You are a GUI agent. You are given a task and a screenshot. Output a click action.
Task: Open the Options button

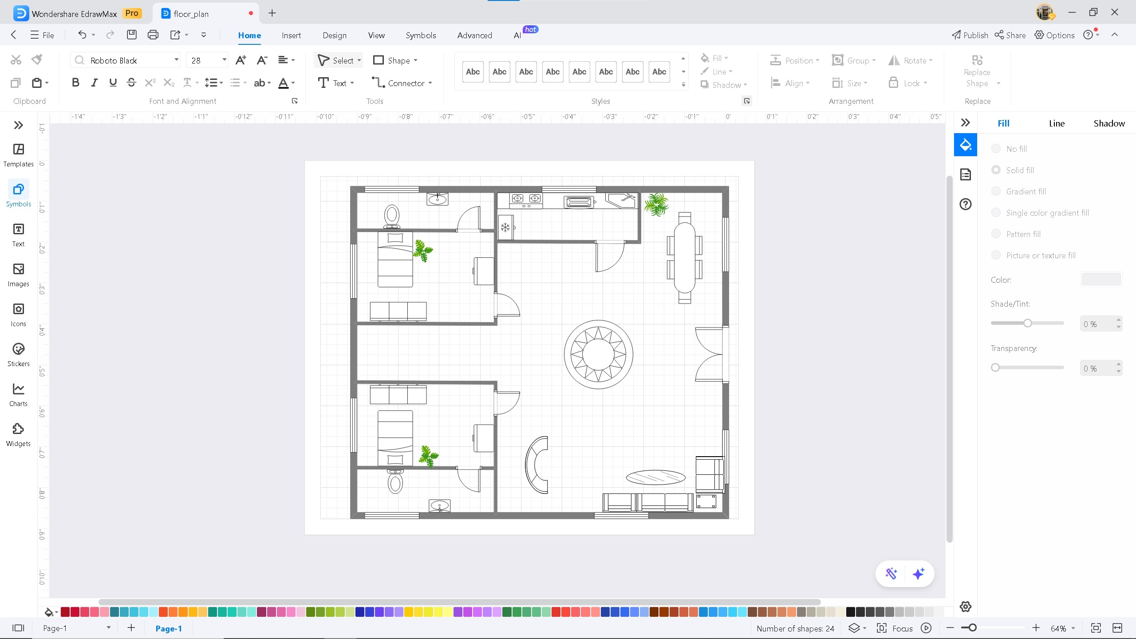pos(1054,35)
